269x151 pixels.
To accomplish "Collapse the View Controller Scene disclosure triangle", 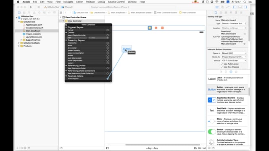I will [x=61, y=17].
